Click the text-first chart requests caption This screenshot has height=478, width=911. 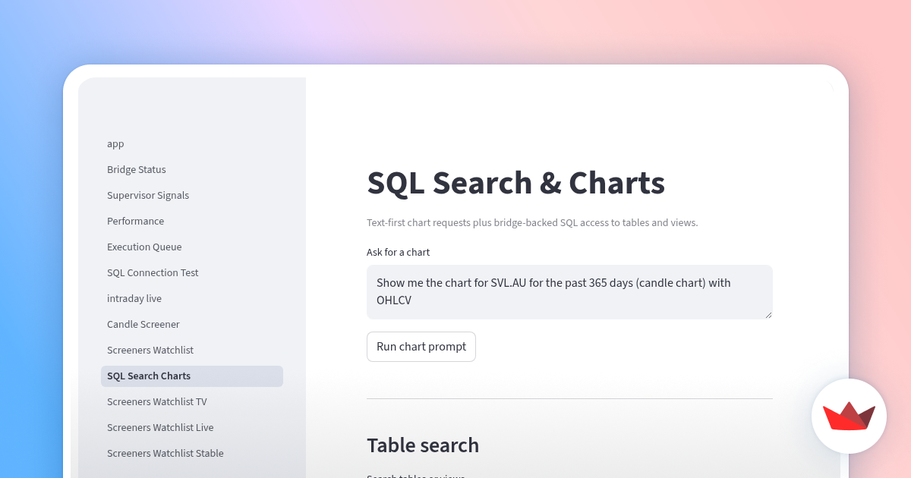click(x=532, y=223)
